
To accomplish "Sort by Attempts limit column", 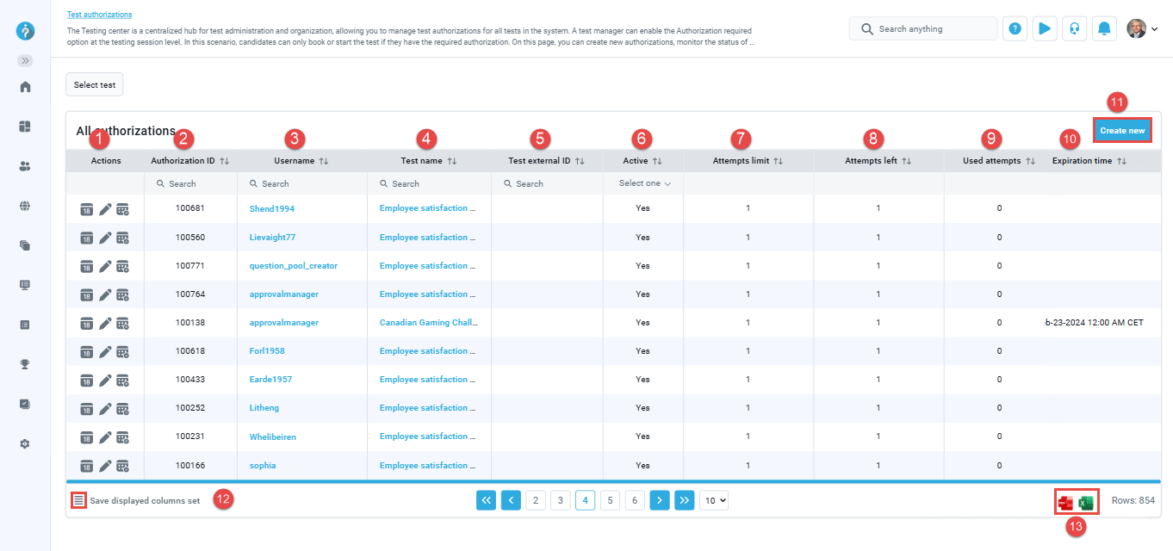I will point(778,161).
